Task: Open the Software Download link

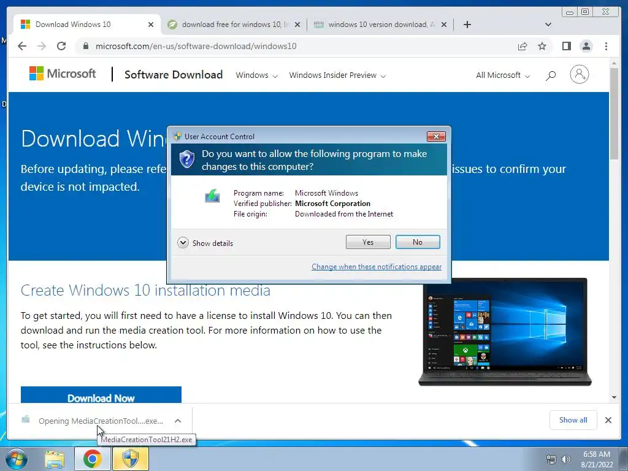Action: 174,74
